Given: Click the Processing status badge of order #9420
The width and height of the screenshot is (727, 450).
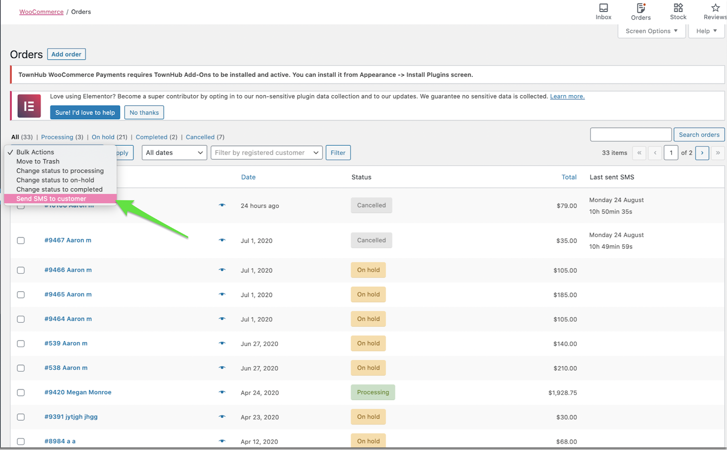Looking at the screenshot, I should coord(373,392).
